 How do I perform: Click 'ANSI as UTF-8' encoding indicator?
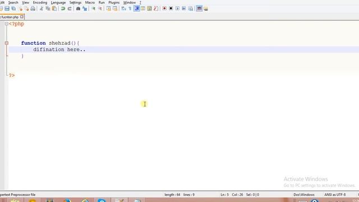click(x=335, y=195)
